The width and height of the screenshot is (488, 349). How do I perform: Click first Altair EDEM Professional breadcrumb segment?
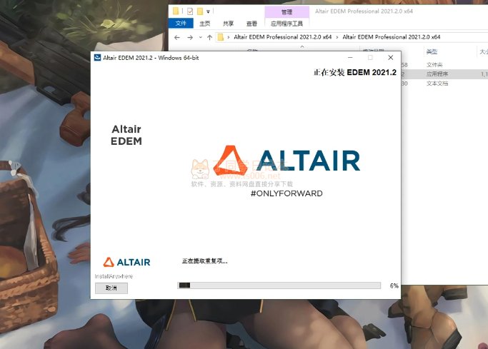[283, 37]
